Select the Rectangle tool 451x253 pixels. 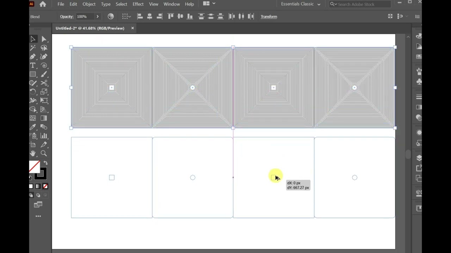(x=33, y=74)
